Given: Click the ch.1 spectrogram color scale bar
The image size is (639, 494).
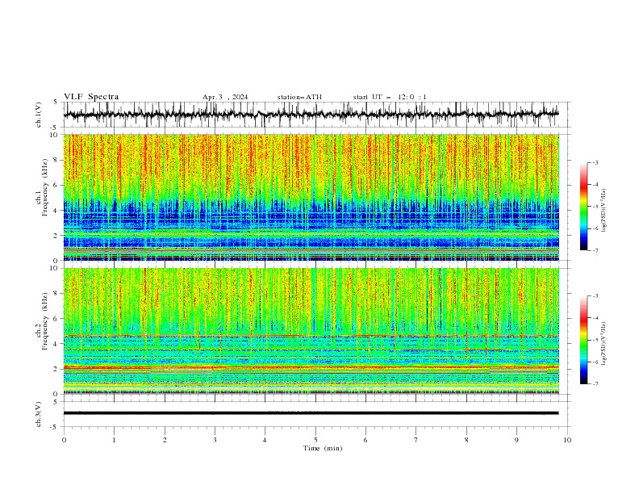Looking at the screenshot, I should 583,207.
